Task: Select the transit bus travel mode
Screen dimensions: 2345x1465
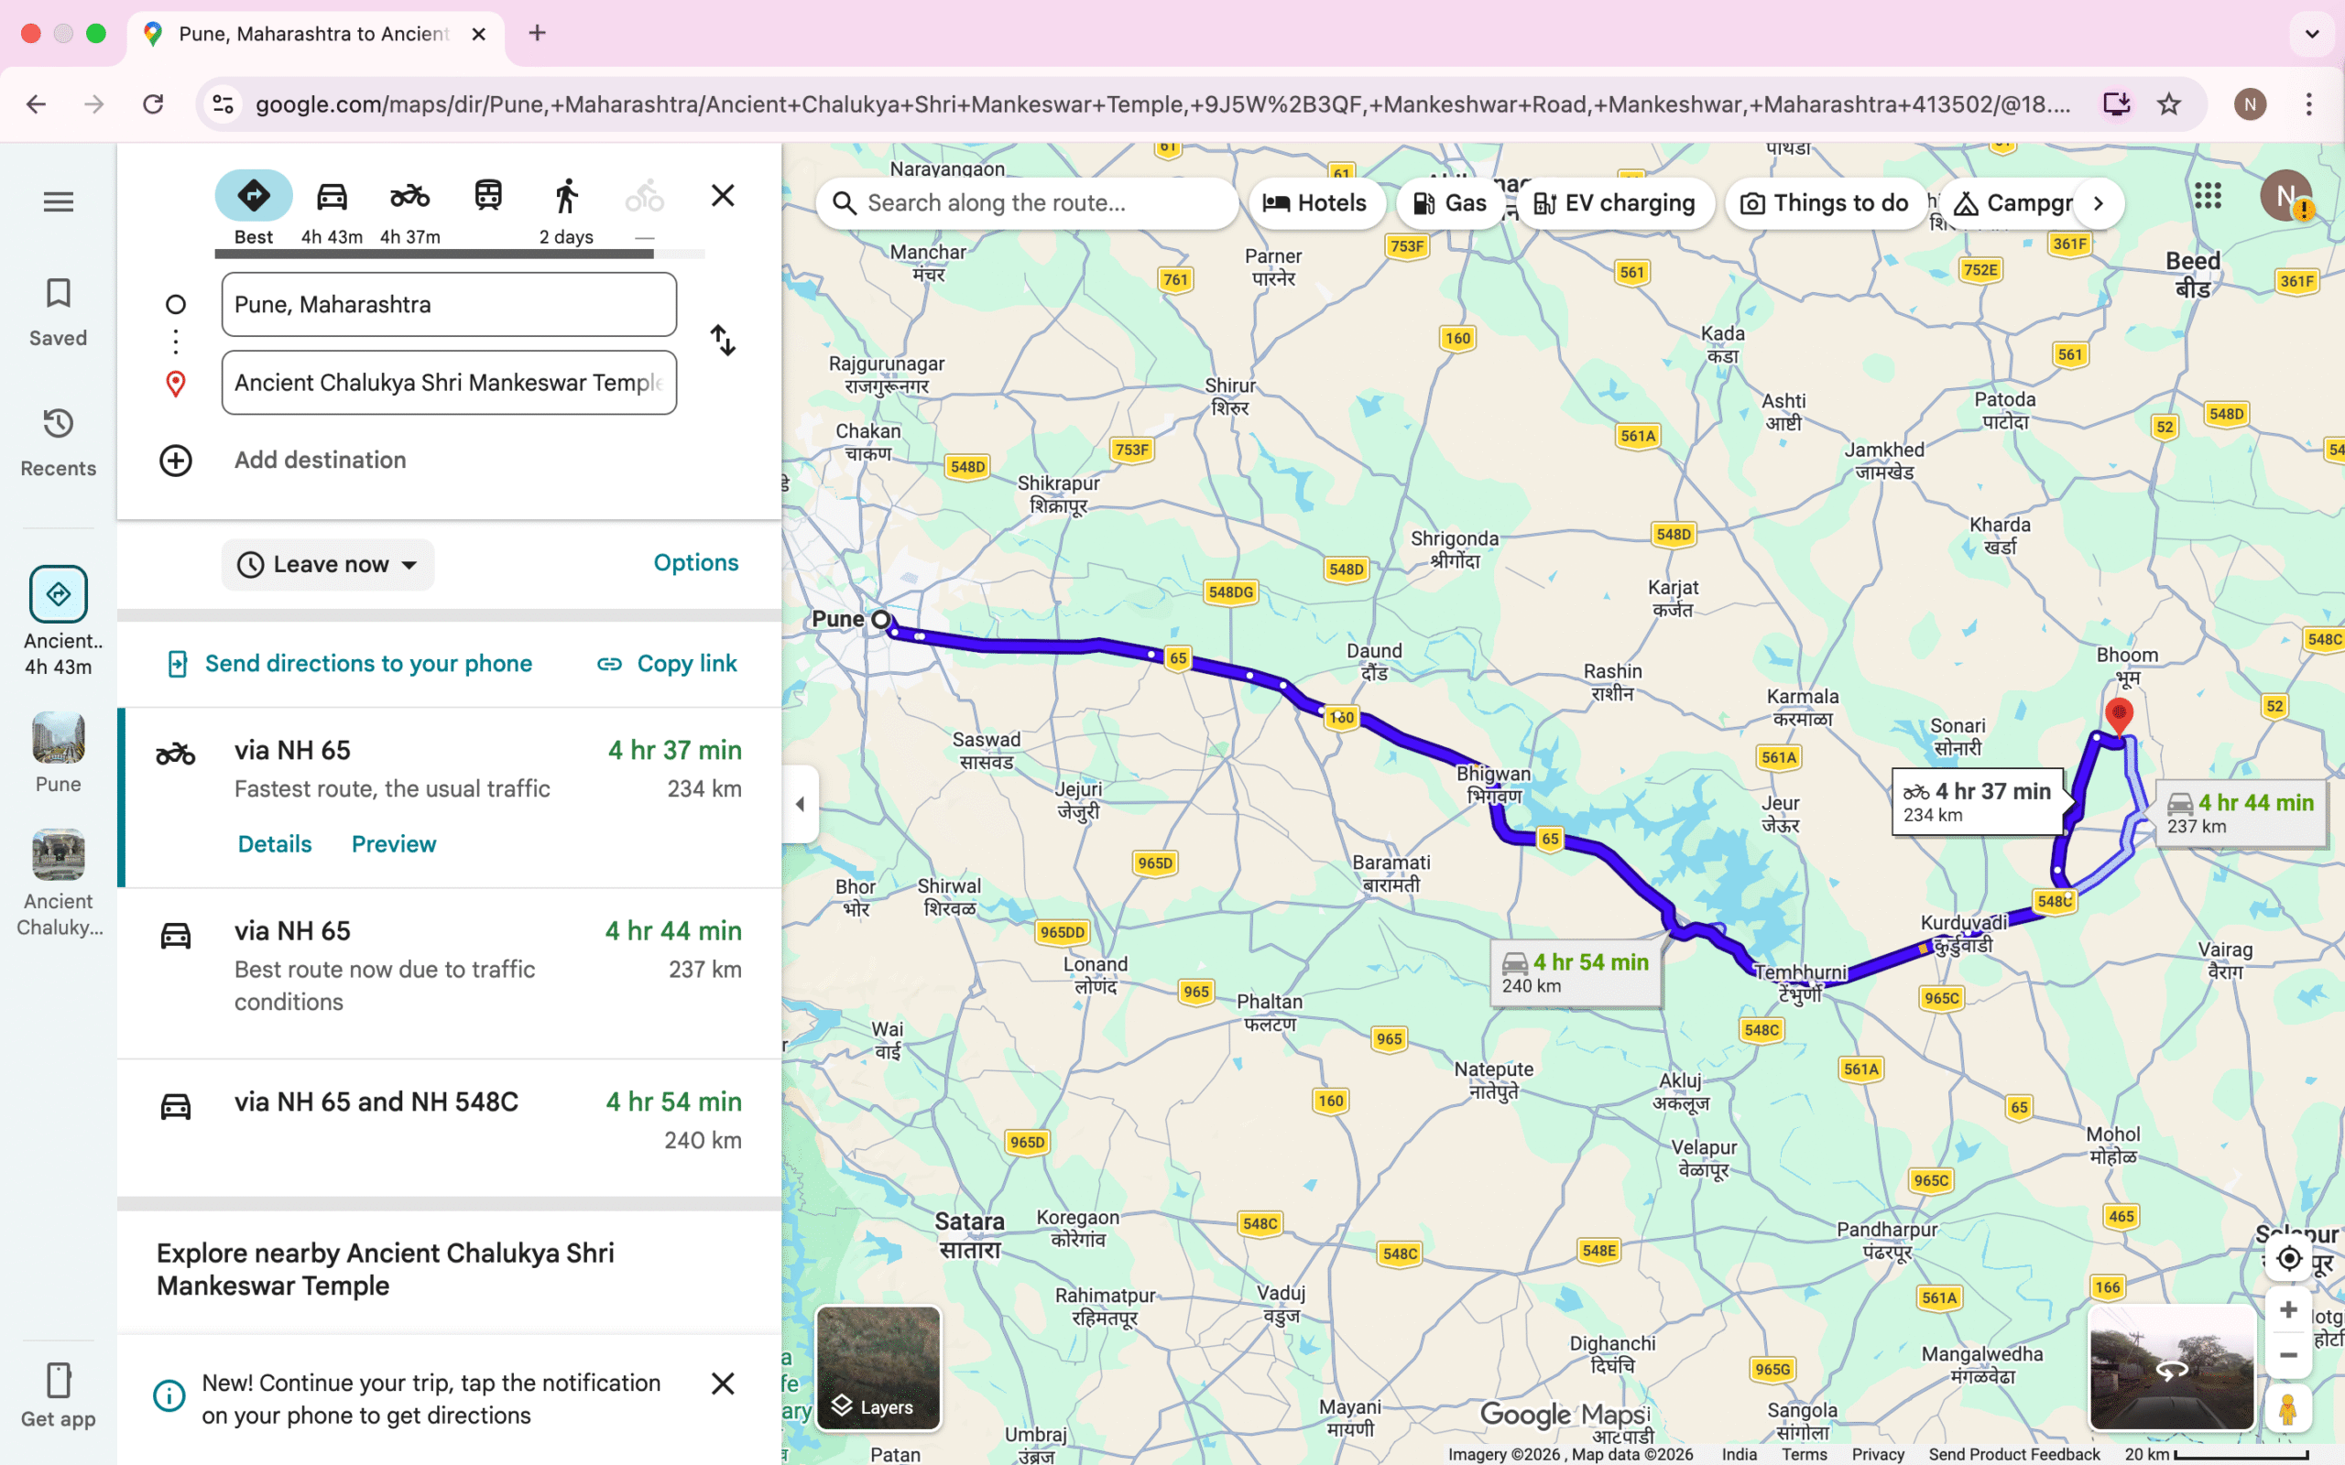Action: coord(488,197)
